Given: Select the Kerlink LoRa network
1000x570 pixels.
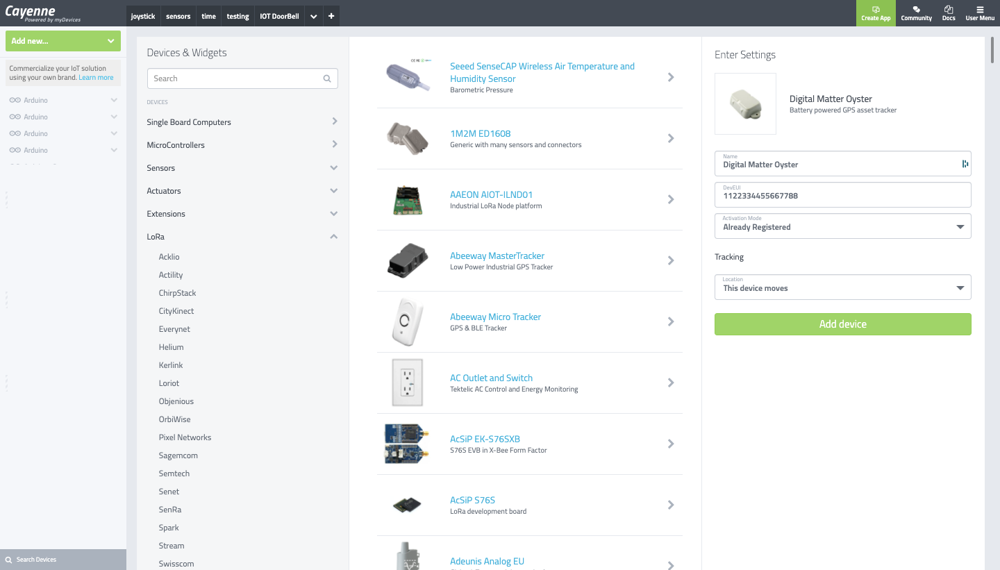Looking at the screenshot, I should (x=171, y=365).
